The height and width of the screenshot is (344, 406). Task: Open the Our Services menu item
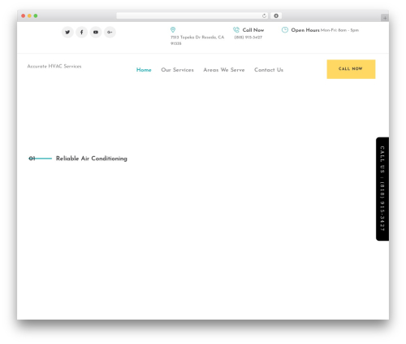[x=177, y=70]
